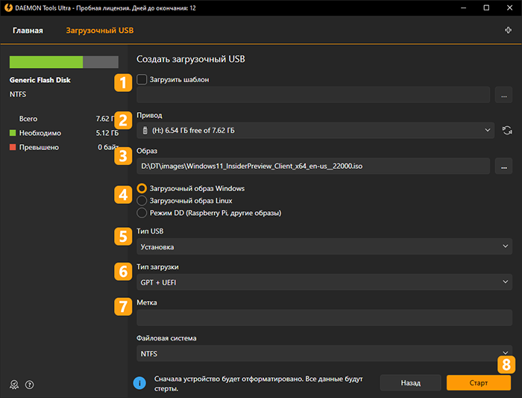Open the Привод drive dropdown

click(x=315, y=131)
